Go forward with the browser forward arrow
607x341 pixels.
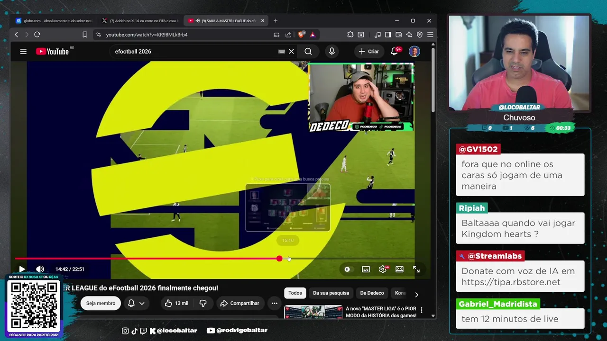point(27,35)
